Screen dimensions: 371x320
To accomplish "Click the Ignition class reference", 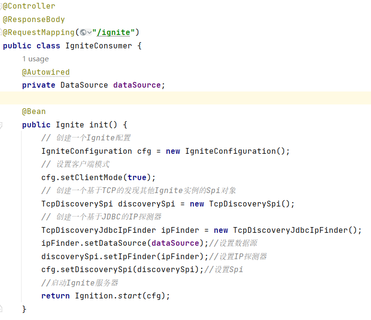I will (93, 296).
